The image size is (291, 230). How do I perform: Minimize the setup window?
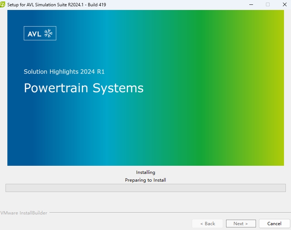coord(251,4)
